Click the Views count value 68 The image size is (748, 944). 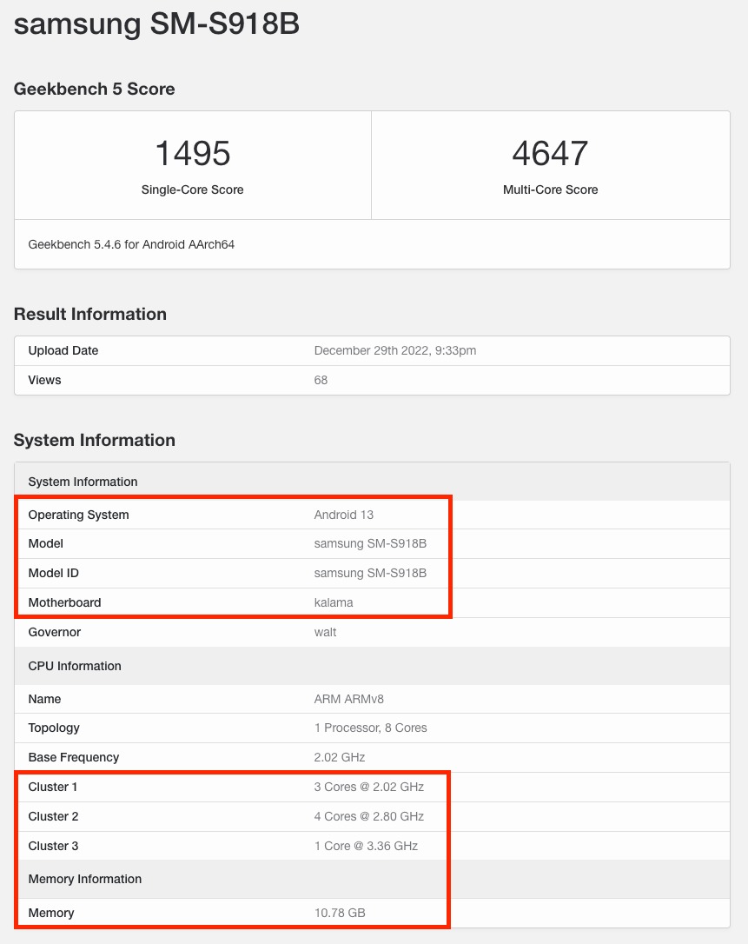click(x=321, y=380)
